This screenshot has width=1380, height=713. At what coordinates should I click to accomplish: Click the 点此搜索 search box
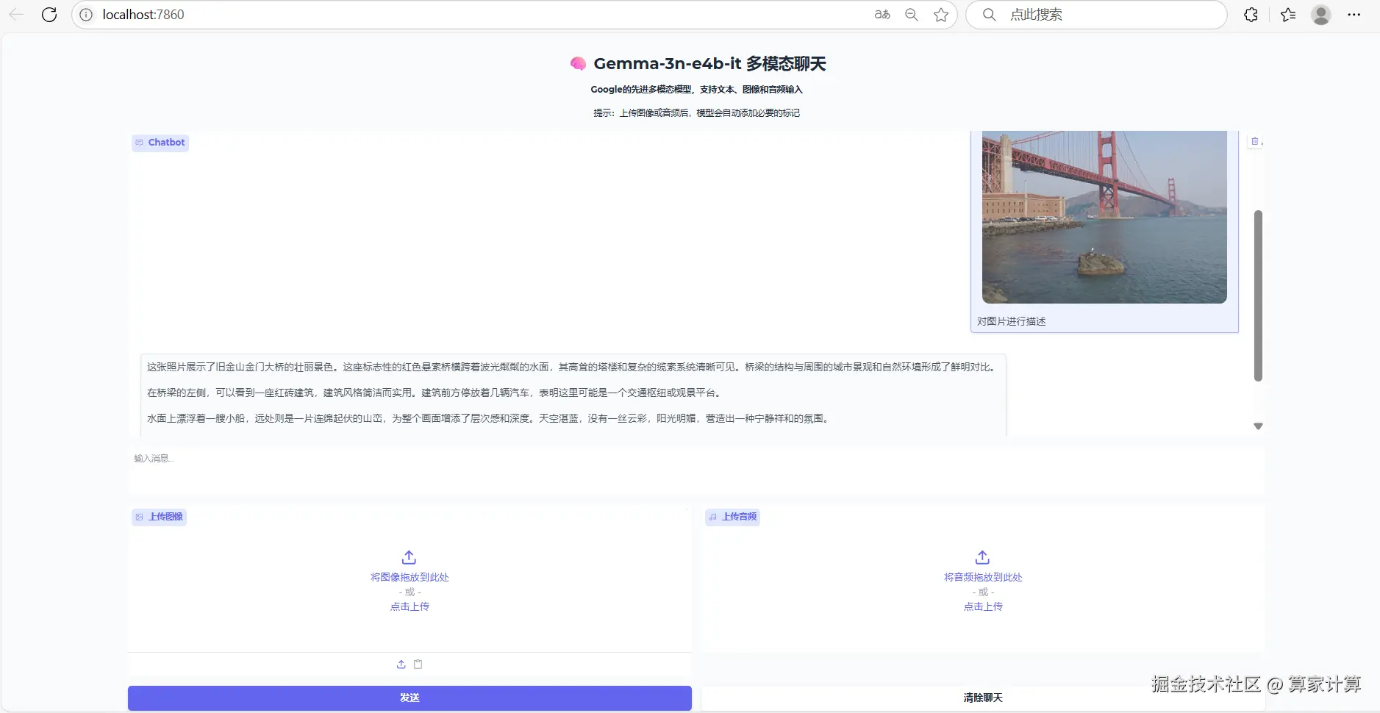tap(1096, 15)
